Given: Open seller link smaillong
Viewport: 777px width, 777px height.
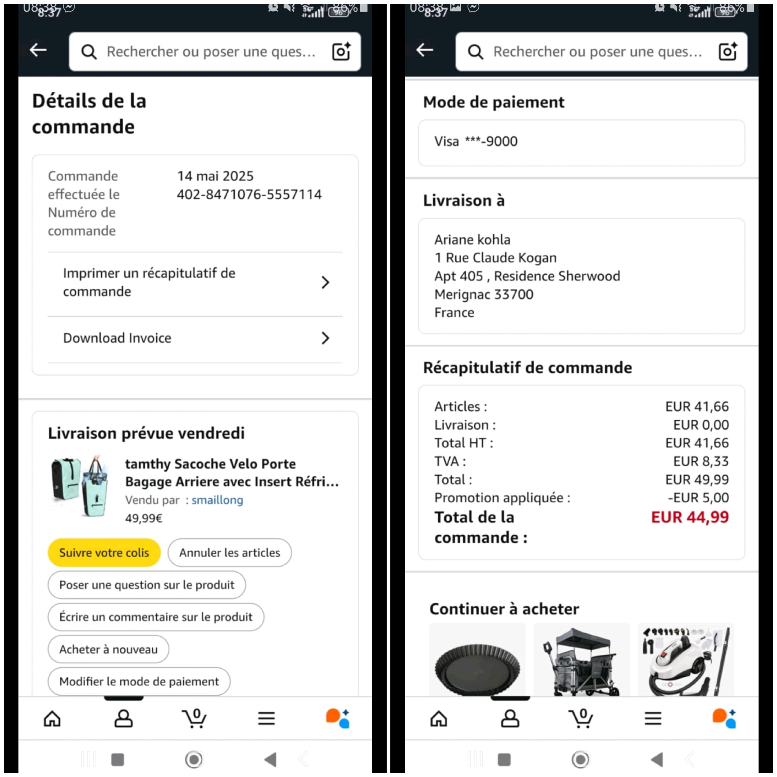Looking at the screenshot, I should pyautogui.click(x=217, y=500).
